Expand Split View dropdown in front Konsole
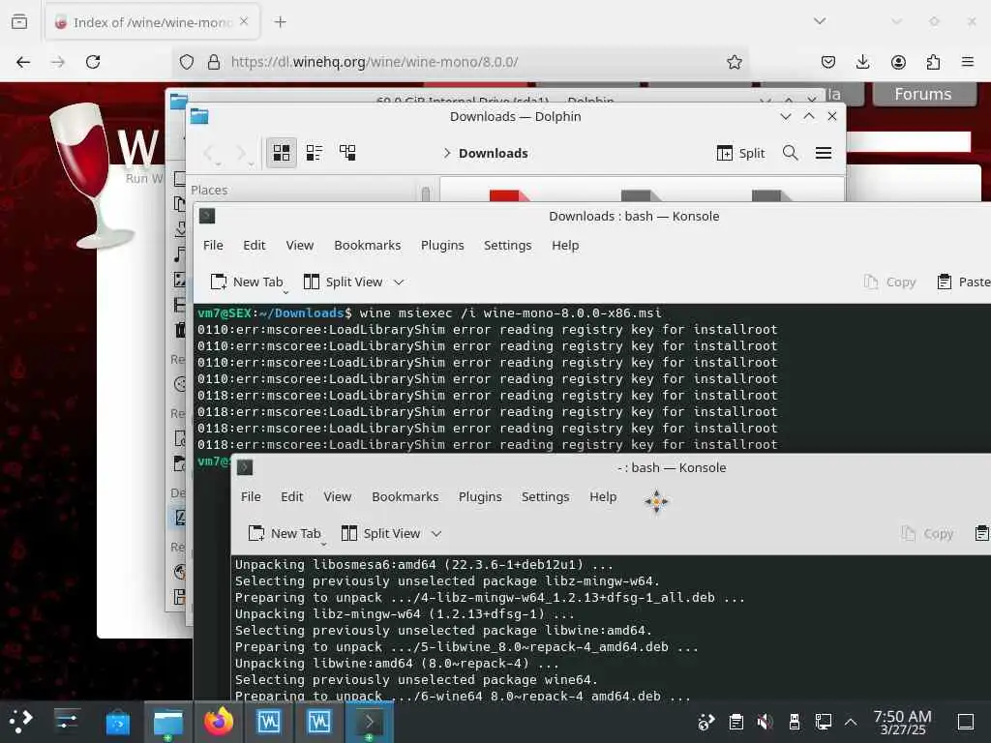991x743 pixels. 436,533
